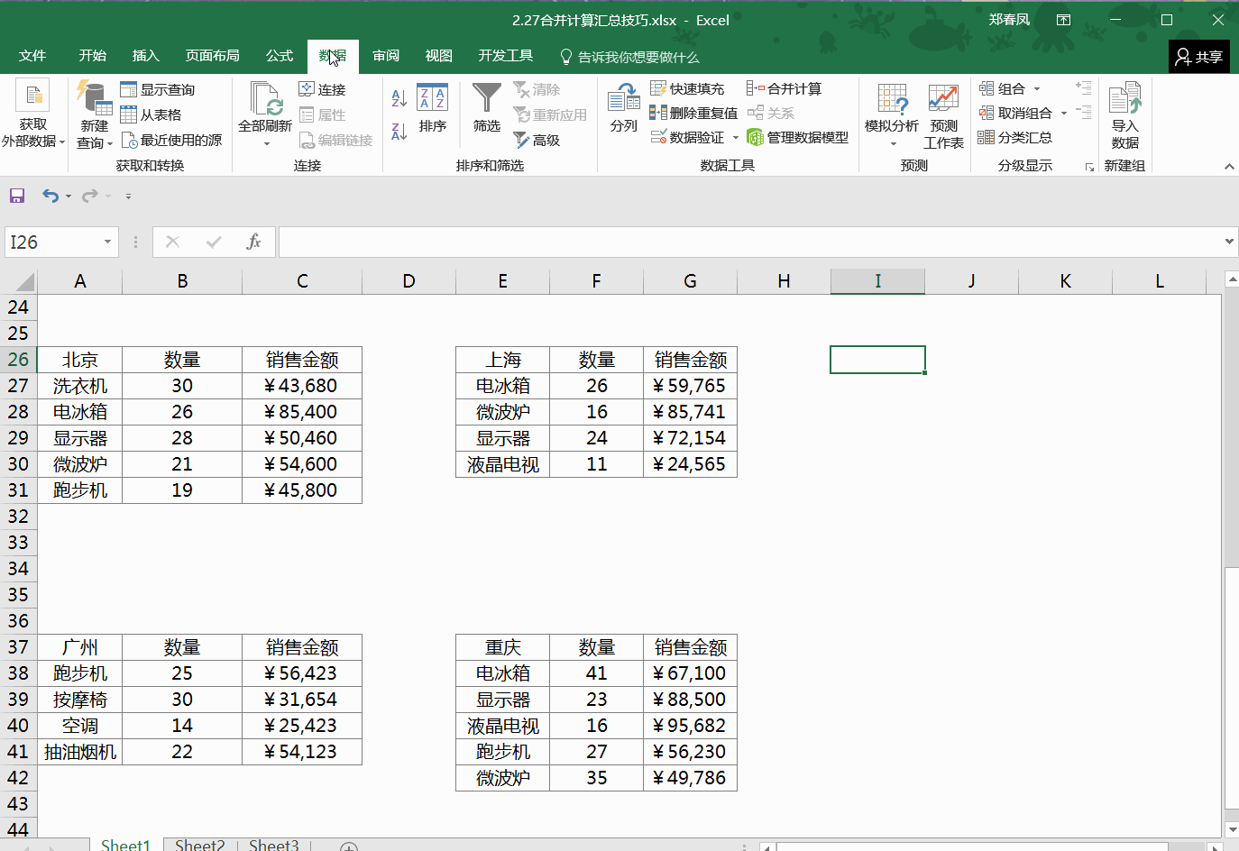Viewport: 1239px width, 851px height.
Task: Click column header G
Action: (x=690, y=281)
